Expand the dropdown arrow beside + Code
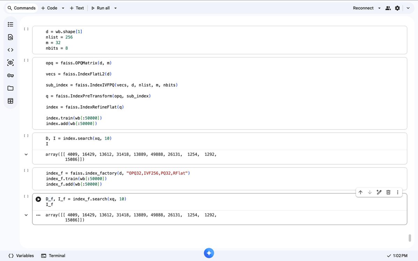 pos(63,8)
